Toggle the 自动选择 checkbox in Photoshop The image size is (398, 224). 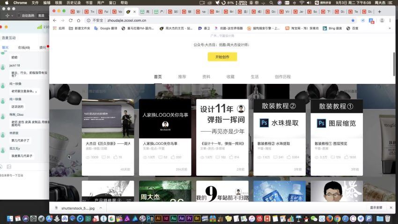[19, 15]
